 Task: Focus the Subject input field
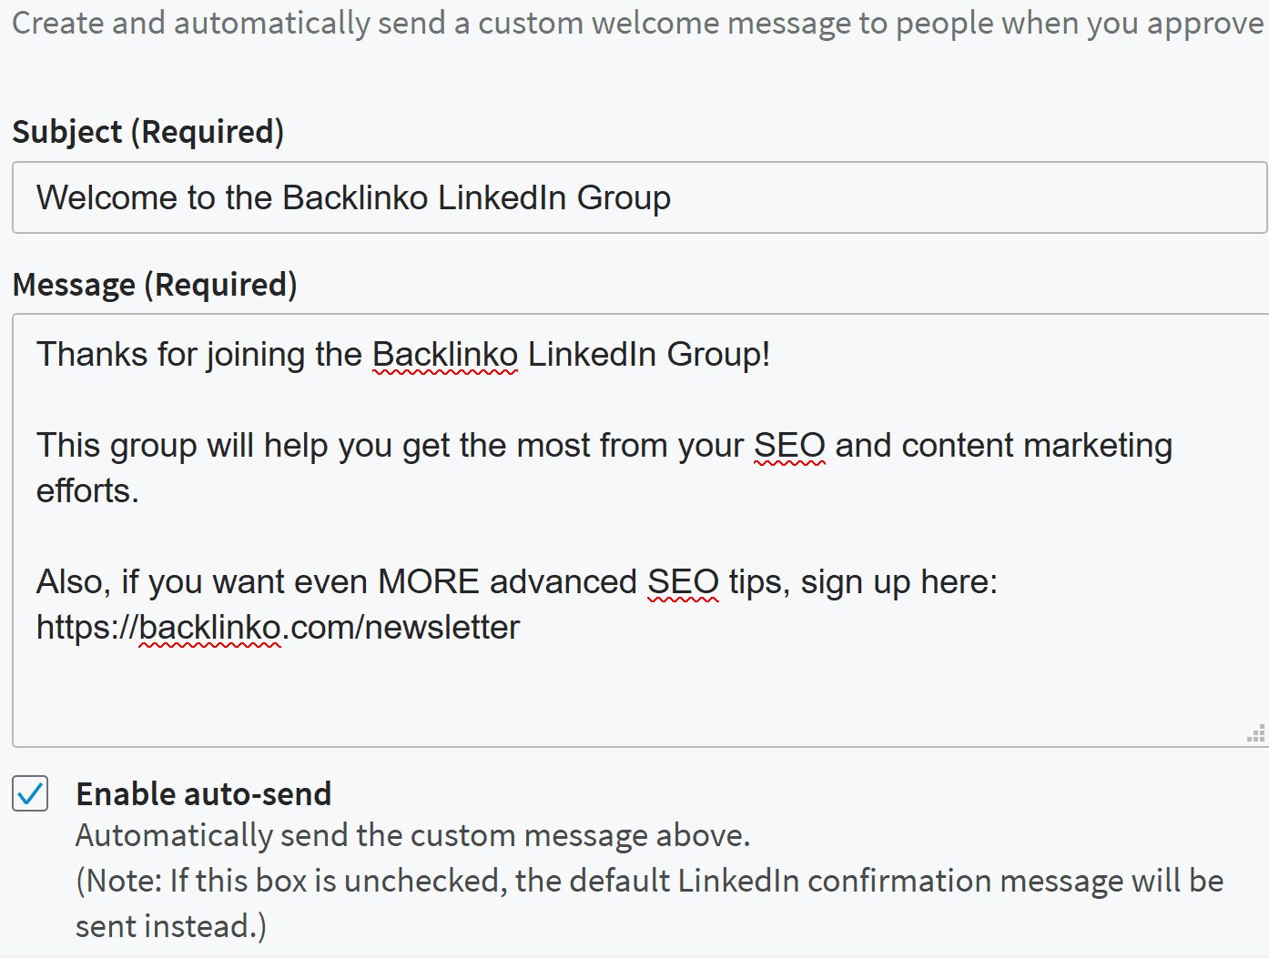[x=640, y=197]
